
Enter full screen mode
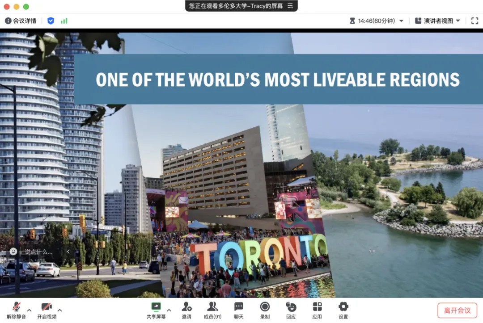[475, 21]
